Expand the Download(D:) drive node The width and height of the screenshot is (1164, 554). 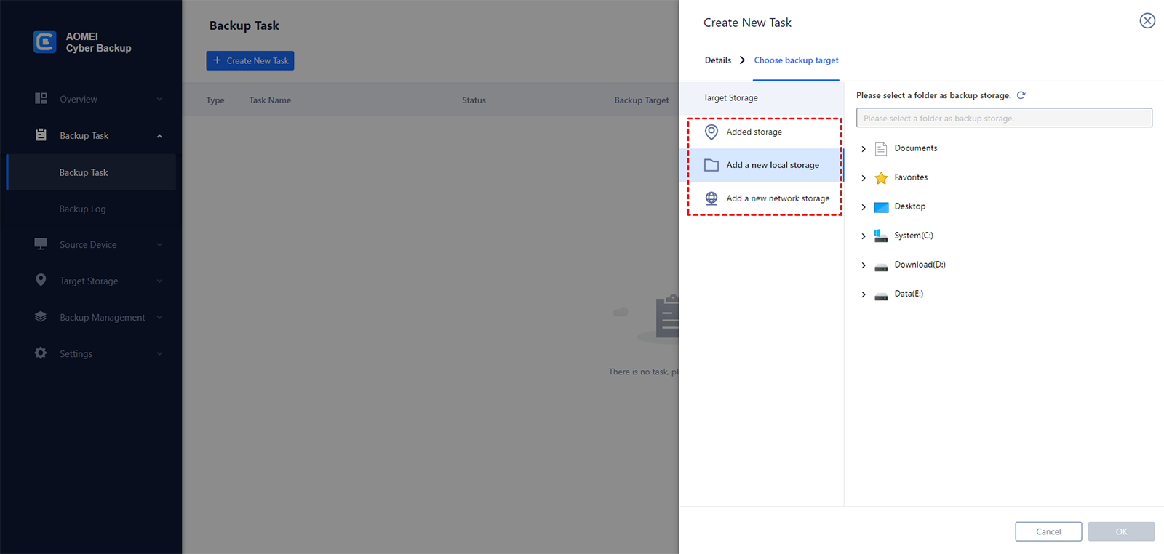864,265
